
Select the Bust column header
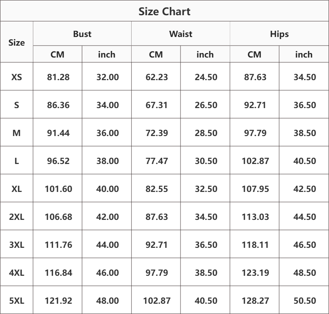tap(82, 34)
